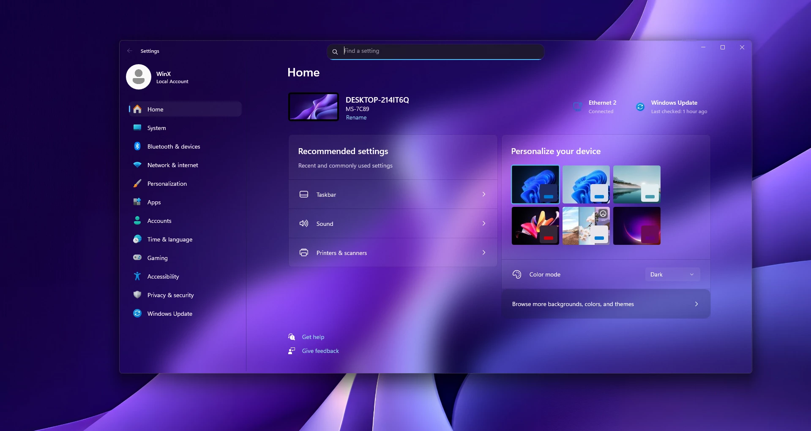The height and width of the screenshot is (431, 811).
Task: Click the Find a setting search box
Action: (x=436, y=52)
